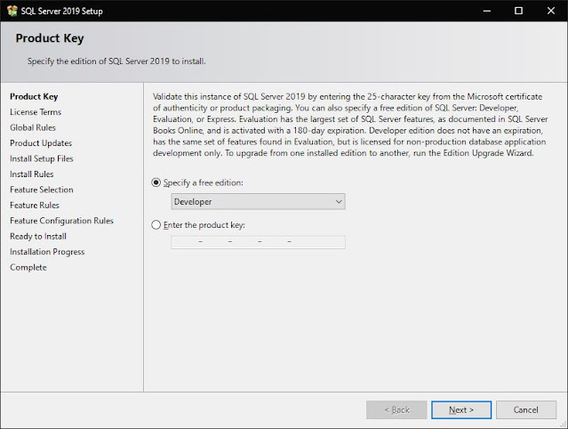
Task: Click the 'Product Key' page heading
Action: [50, 38]
